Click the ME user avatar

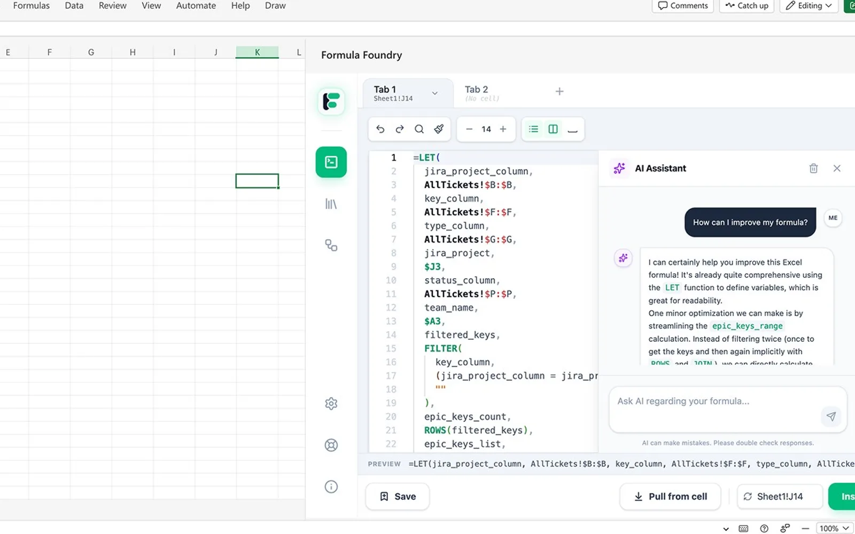[833, 218]
